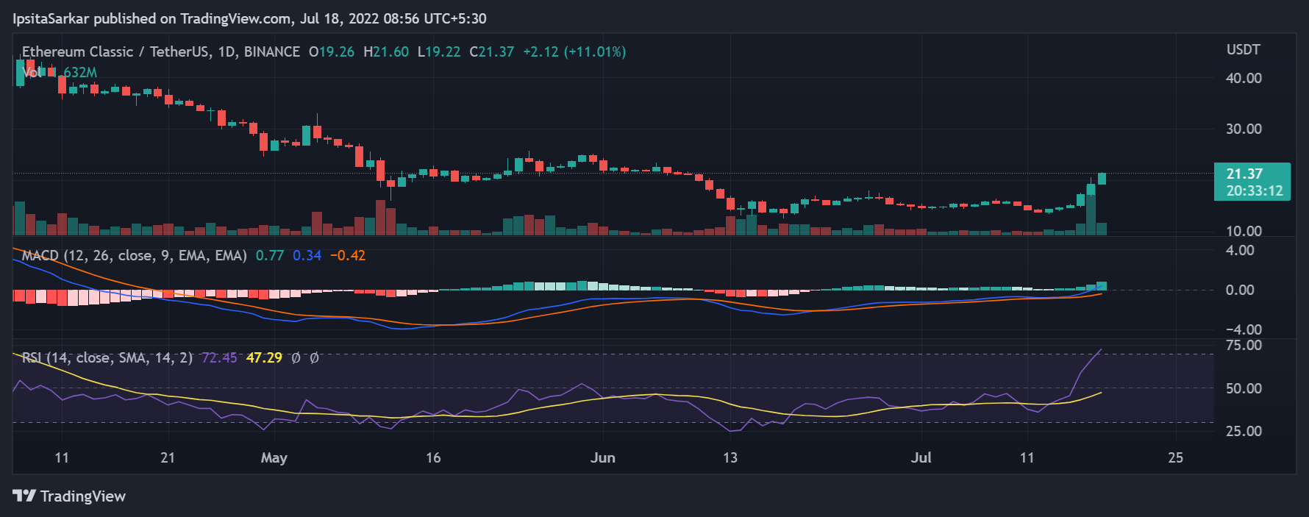Click the 0.00 MACD axis label
Screen dimensions: 1309x517
click(x=1240, y=290)
